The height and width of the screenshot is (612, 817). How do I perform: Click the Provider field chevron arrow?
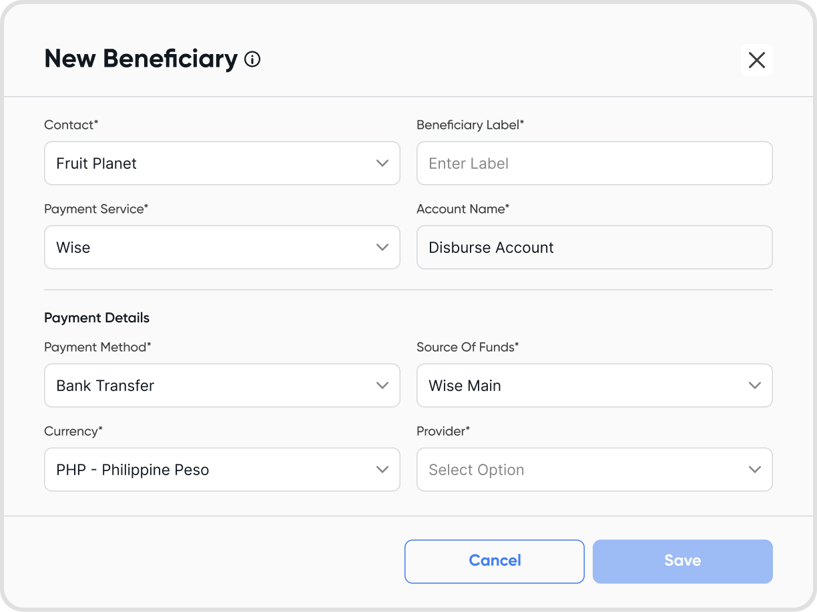coord(755,469)
